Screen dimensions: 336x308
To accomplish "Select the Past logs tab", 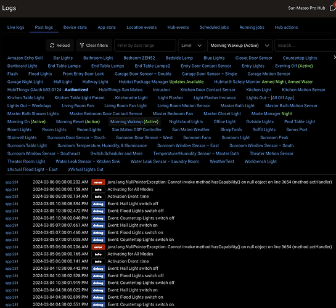I will [x=44, y=27].
